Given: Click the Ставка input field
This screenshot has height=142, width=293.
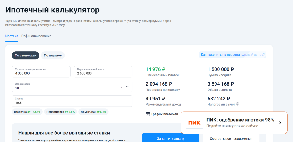Looking at the screenshot, I should point(72,101).
